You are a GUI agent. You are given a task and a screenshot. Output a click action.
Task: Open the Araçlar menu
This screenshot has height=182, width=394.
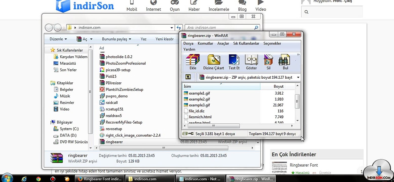click(223, 43)
